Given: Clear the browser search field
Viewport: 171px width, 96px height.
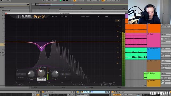Looking at the screenshot, I should click(28, 5).
